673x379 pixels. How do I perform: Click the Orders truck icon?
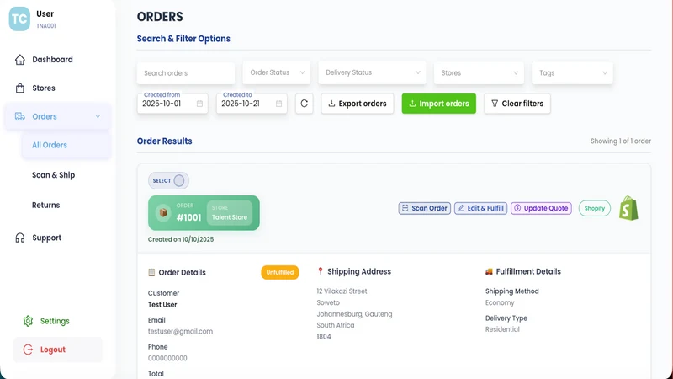point(19,116)
